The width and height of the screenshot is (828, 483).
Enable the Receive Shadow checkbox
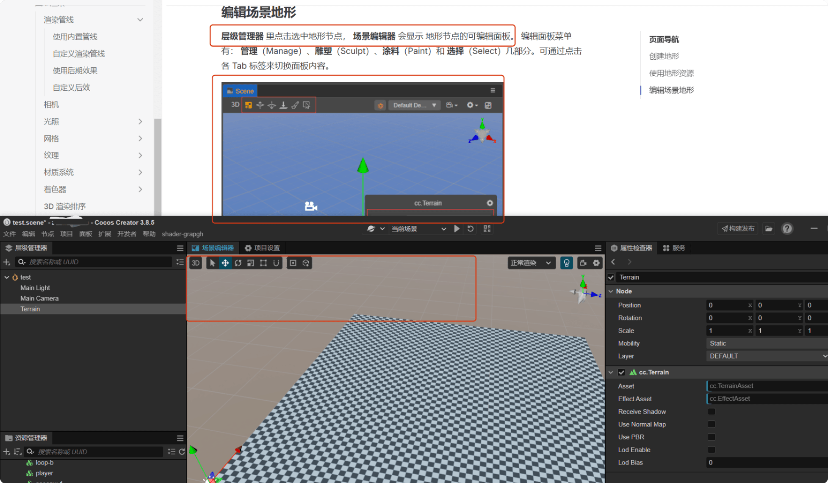point(712,411)
